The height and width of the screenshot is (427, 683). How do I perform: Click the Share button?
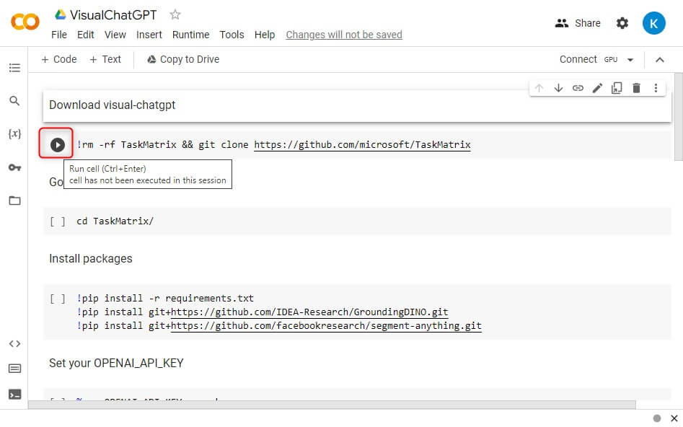coord(578,23)
